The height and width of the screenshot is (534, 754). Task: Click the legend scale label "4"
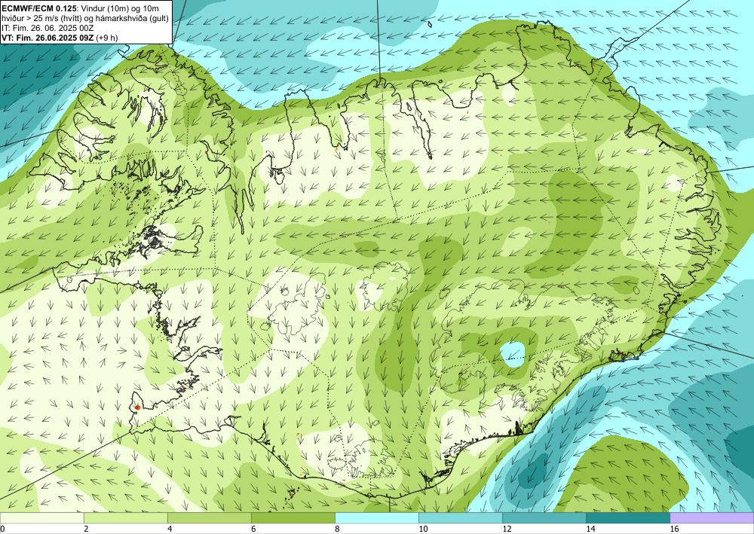[170, 529]
